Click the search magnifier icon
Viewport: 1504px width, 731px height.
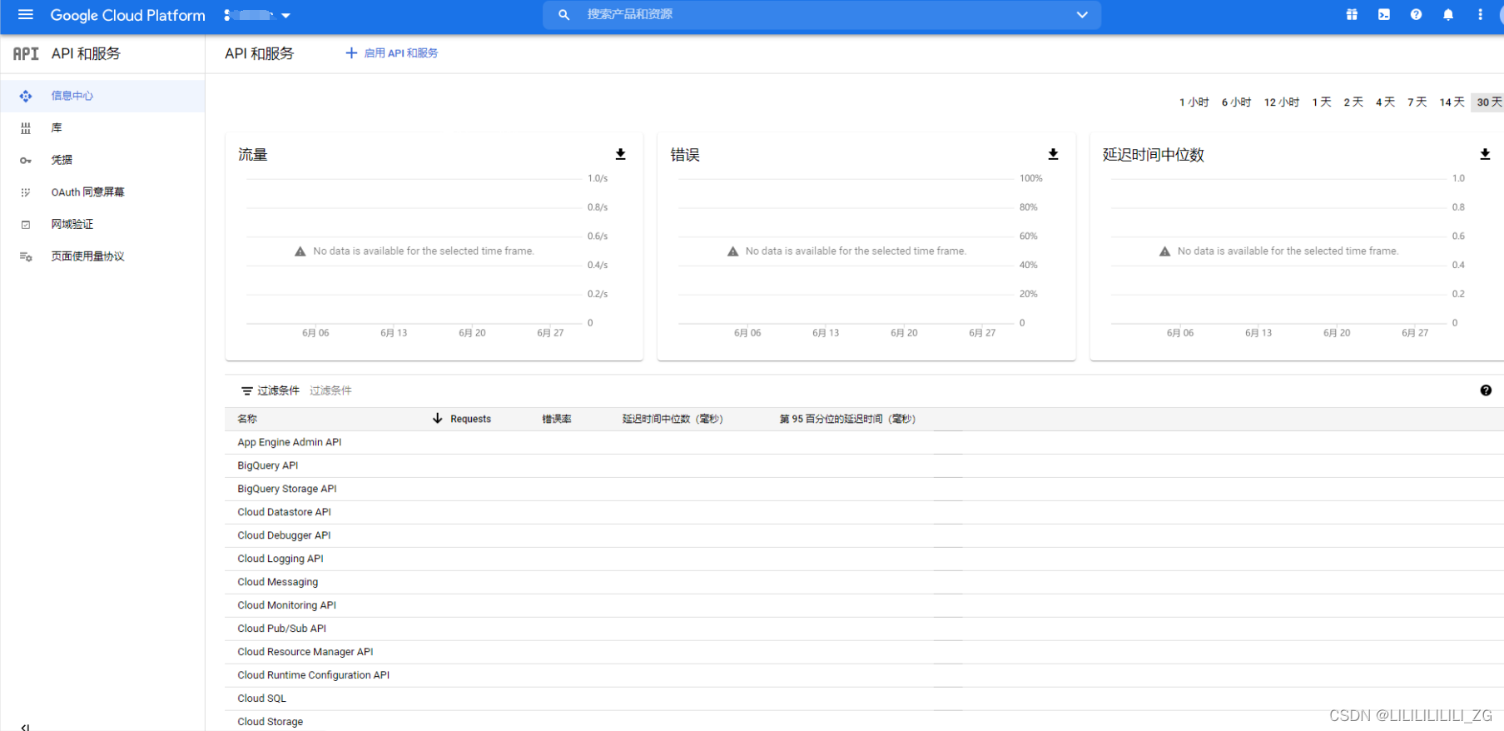pos(563,15)
